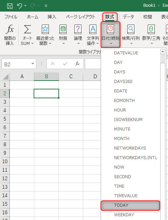Viewport: 168px width, 220px height.
Task: Open the 論理 logical functions
Action: click(78, 35)
